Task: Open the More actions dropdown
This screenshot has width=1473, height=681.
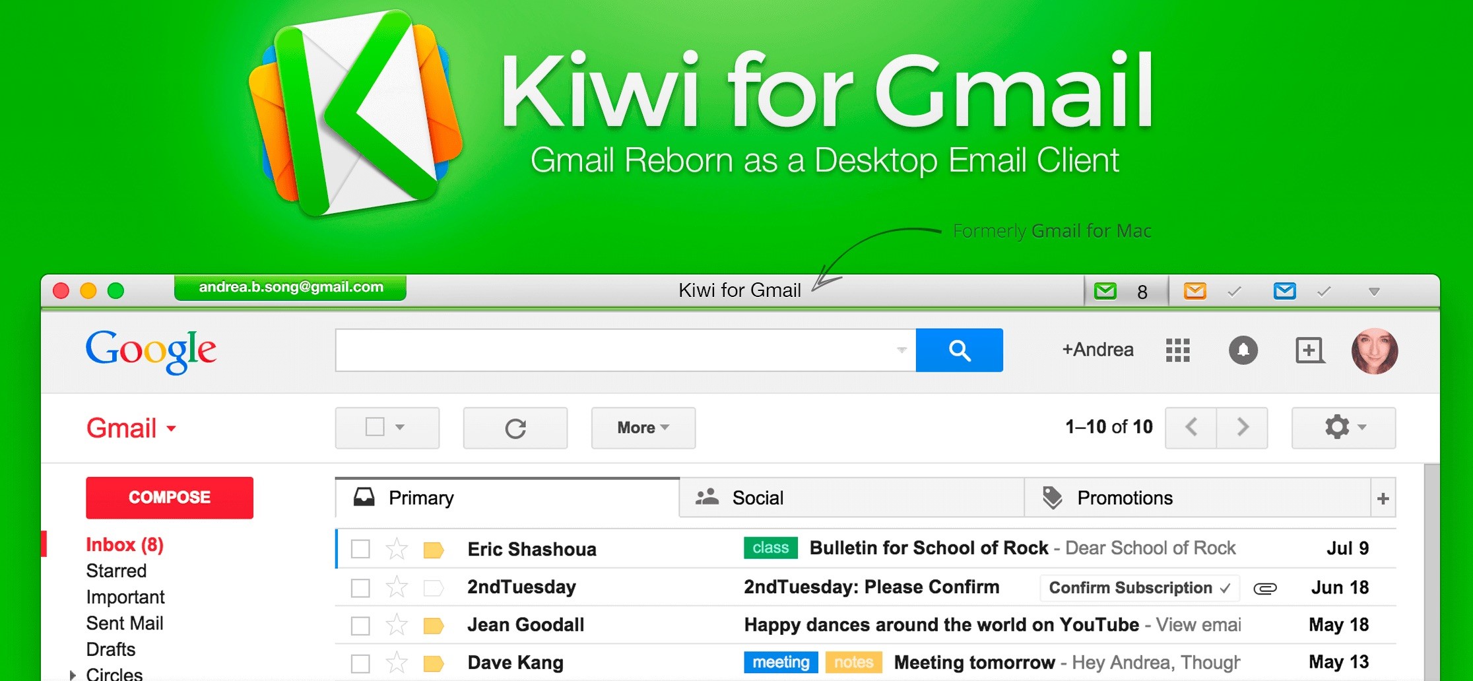Action: 643,428
